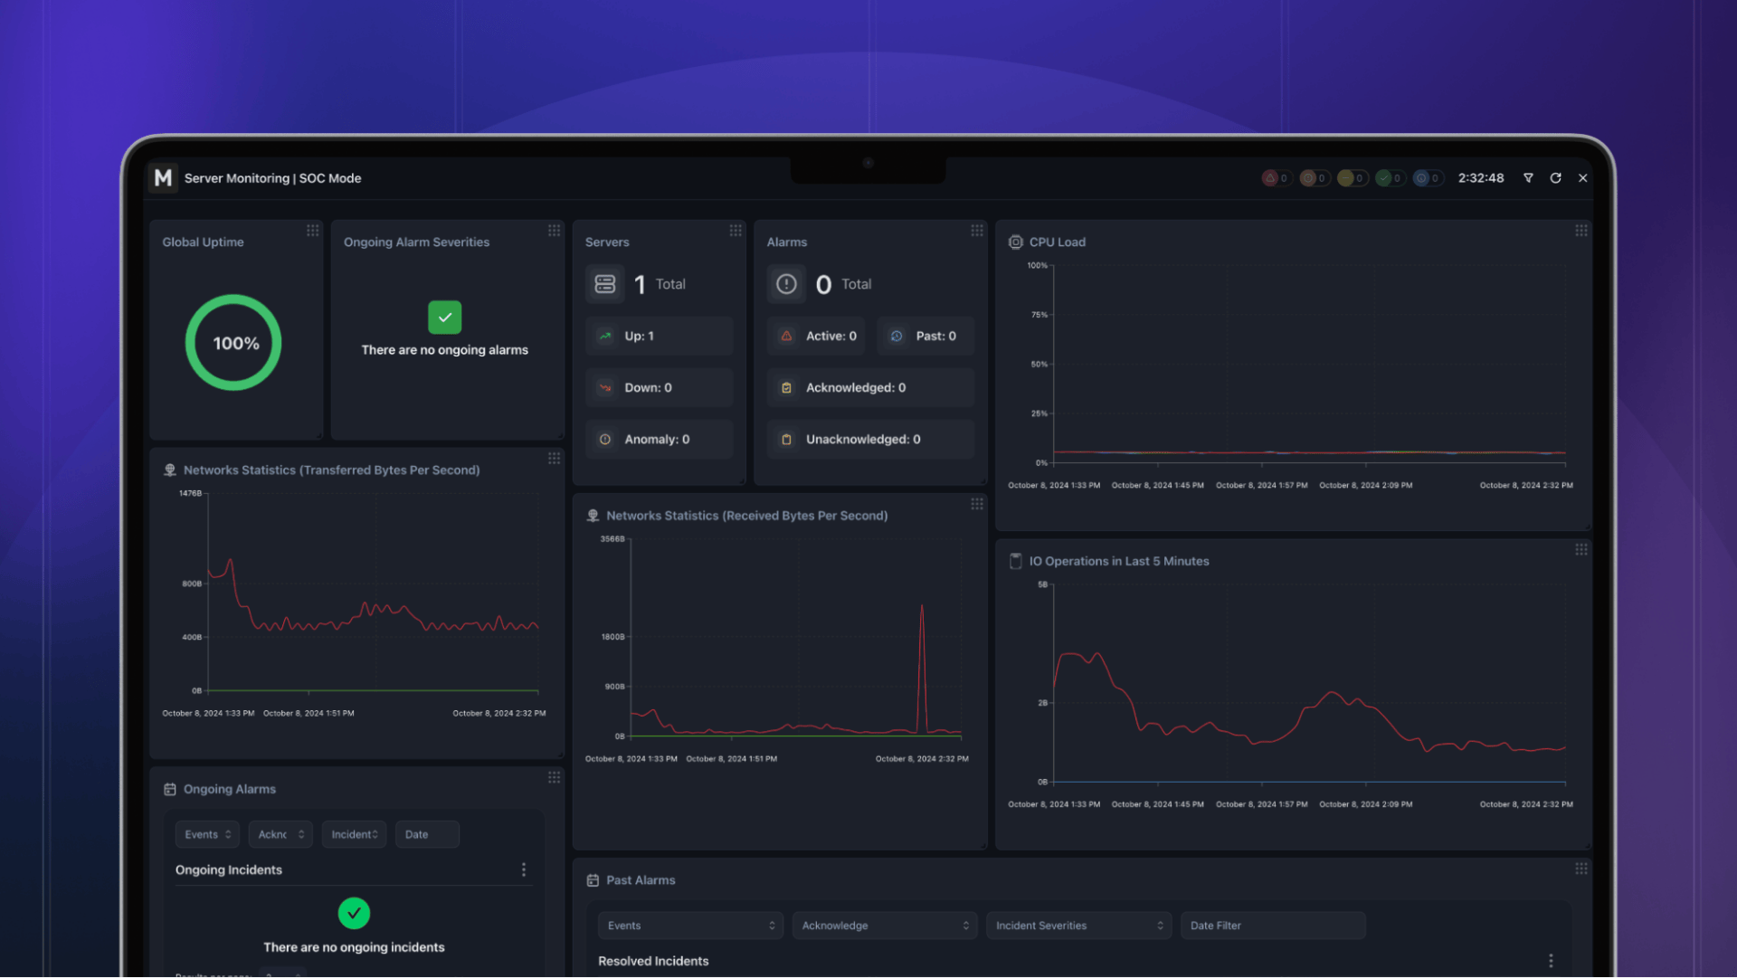
Task: Open the Resolved Incidents kebab menu
Action: [x=1550, y=961]
